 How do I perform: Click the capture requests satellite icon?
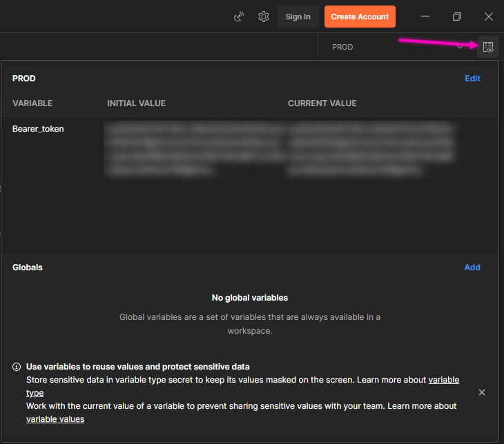coord(240,17)
